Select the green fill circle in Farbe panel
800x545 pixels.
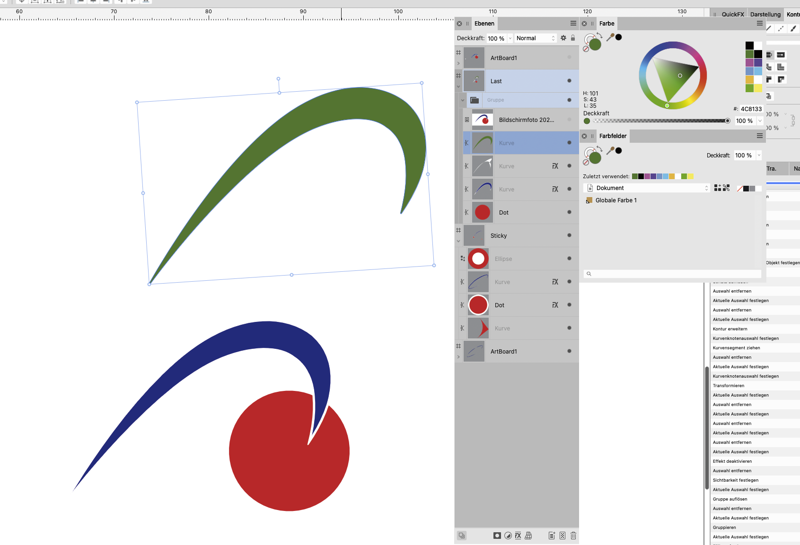595,44
